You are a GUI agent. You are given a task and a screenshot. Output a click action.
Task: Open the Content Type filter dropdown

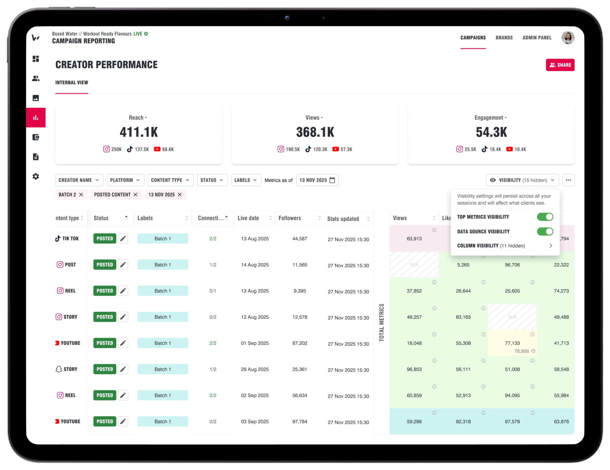[170, 180]
